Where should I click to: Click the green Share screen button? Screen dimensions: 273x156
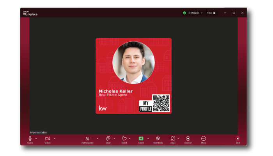coord(141,140)
